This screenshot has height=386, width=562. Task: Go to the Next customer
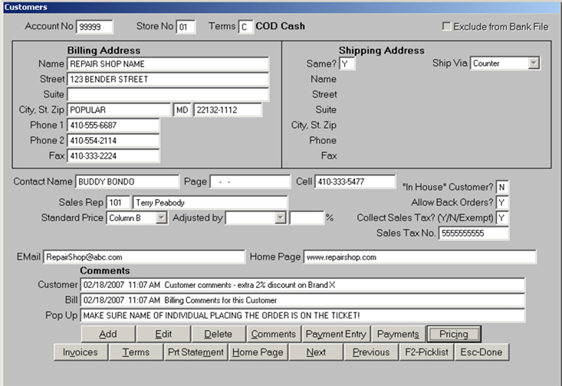coord(316,352)
